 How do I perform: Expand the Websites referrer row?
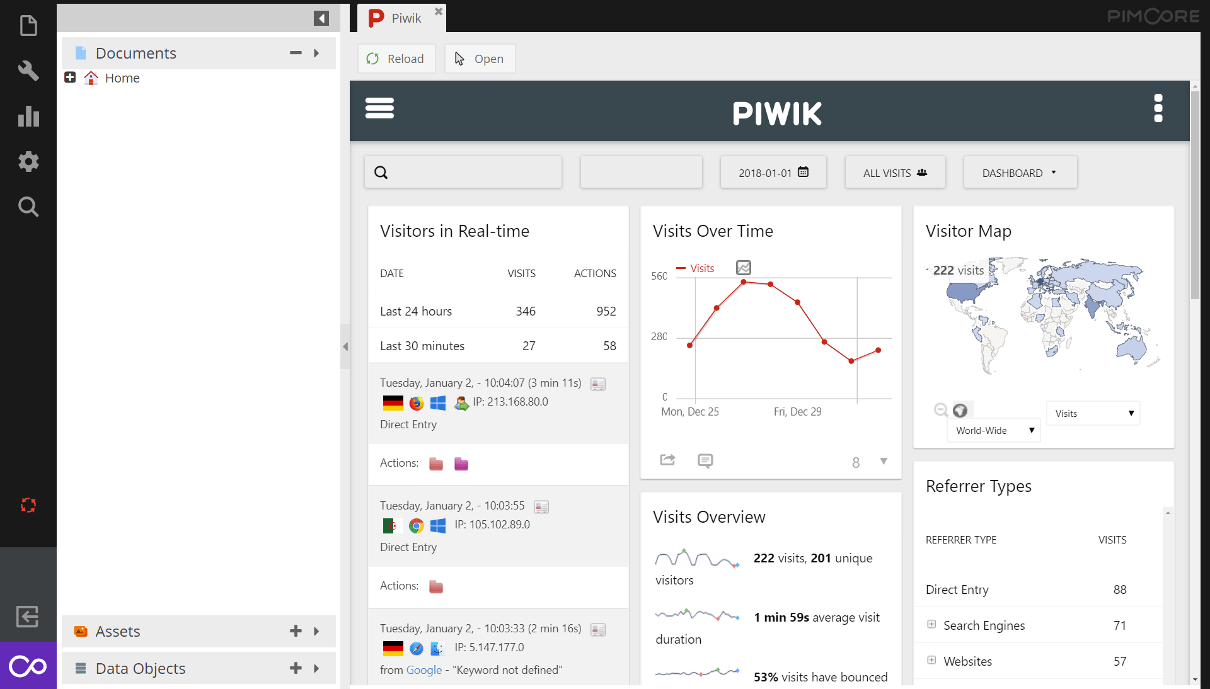coord(931,660)
